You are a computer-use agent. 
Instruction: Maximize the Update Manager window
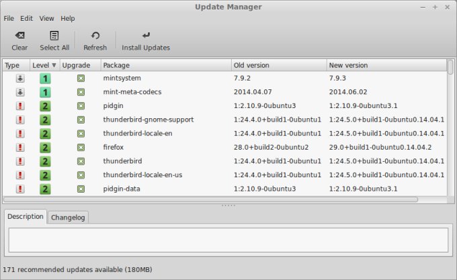tap(435, 7)
